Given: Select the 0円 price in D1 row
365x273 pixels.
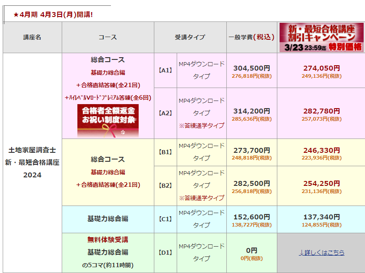Looking at the screenshot, I should click(252, 251).
